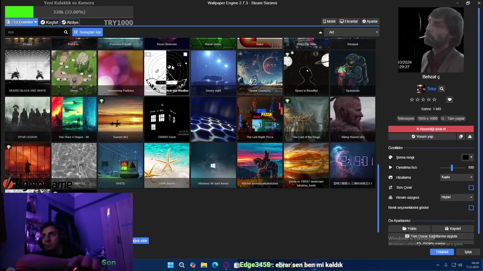Select the Shimmering Particles wallpaper
This screenshot has height=271, width=483.
(120, 73)
